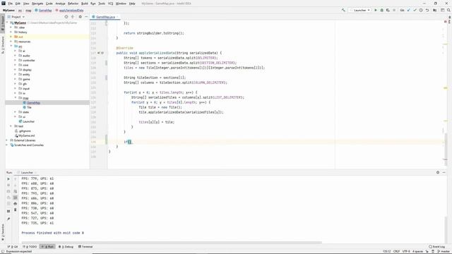Show Git history clock icon
The width and height of the screenshot is (452, 254).
click(x=421, y=10)
